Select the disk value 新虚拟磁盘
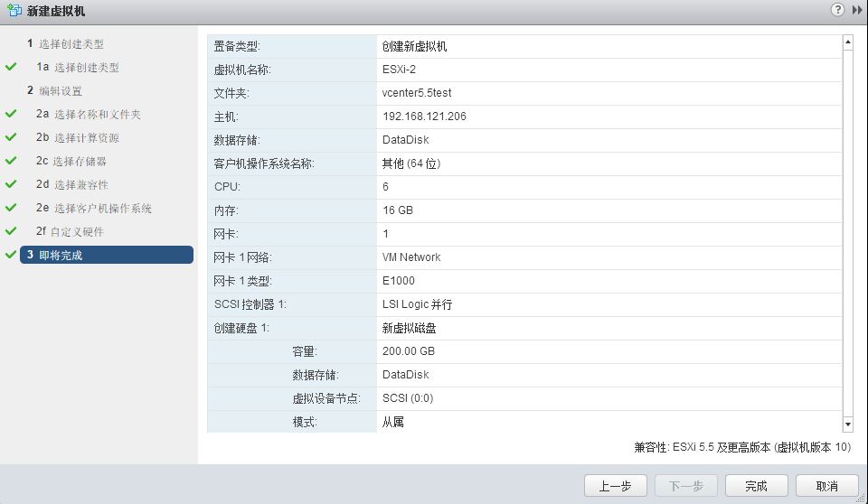The width and height of the screenshot is (868, 504). click(x=409, y=328)
